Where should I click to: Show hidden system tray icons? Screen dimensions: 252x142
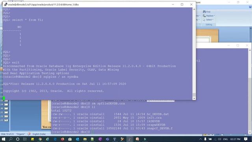(x=200, y=139)
